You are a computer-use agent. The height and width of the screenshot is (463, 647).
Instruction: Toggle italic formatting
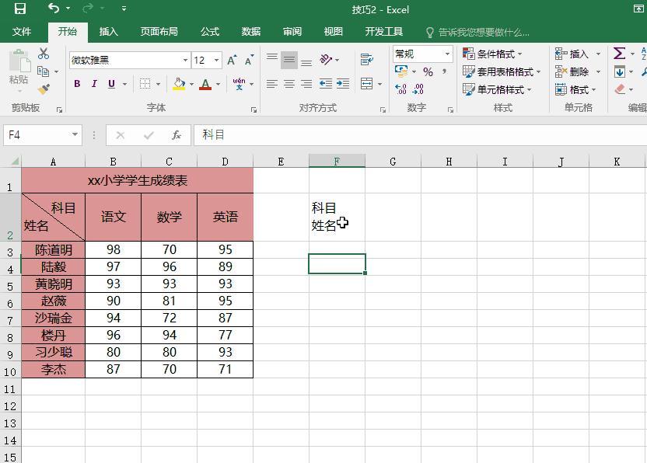click(93, 83)
